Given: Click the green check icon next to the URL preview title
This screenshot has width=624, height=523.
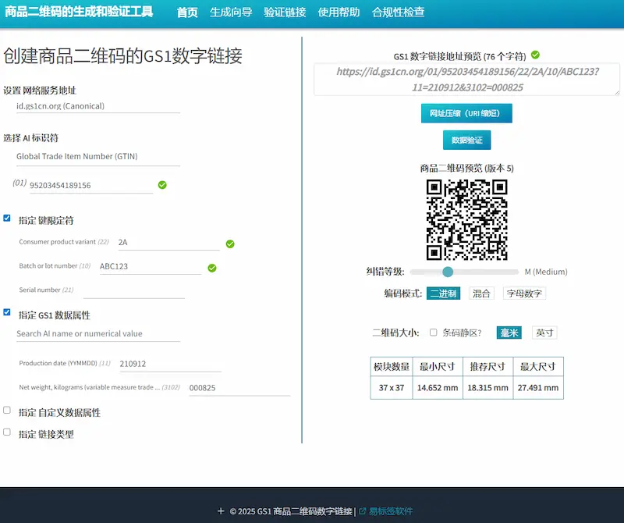Looking at the screenshot, I should [535, 55].
